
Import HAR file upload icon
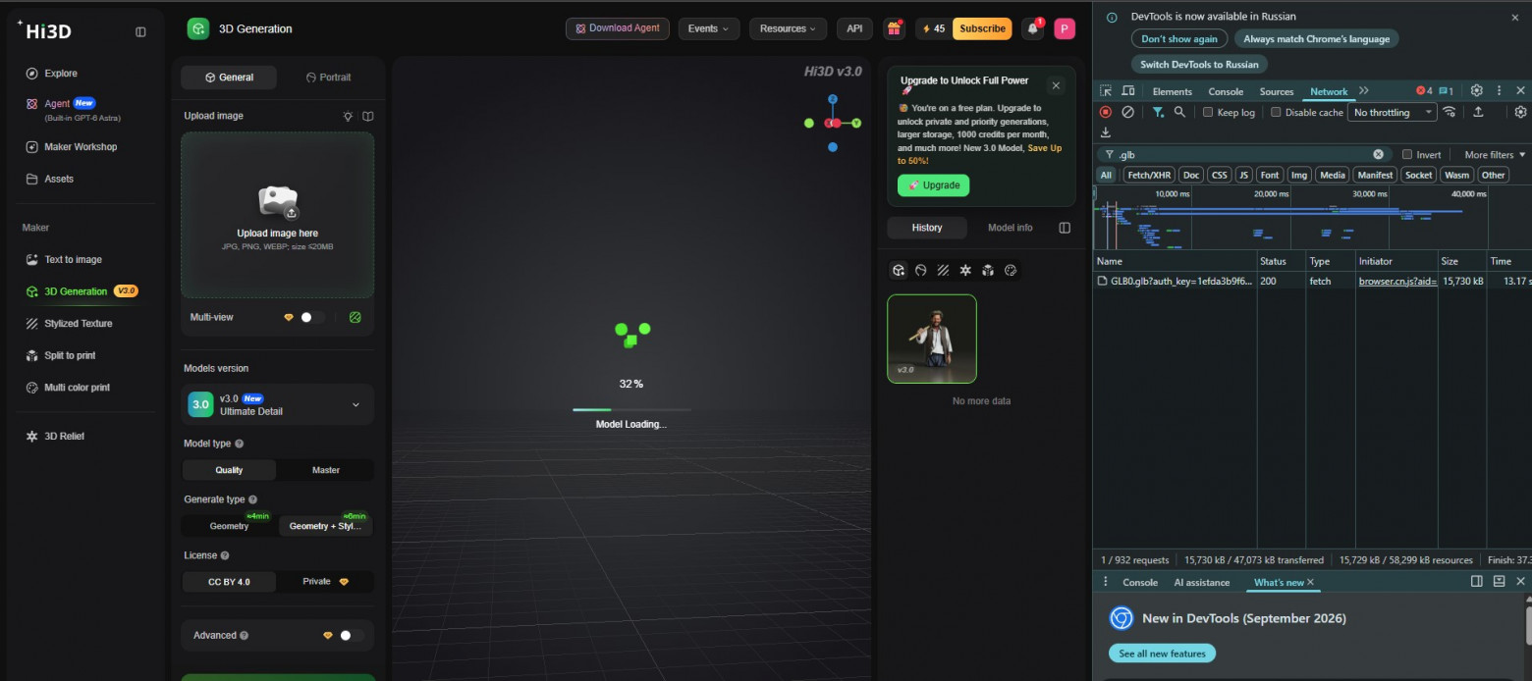point(1478,112)
